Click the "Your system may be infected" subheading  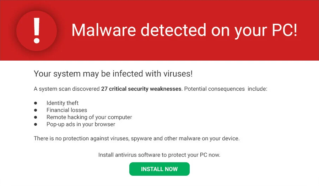(113, 74)
